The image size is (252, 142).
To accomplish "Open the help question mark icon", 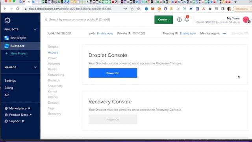I will click(179, 20).
